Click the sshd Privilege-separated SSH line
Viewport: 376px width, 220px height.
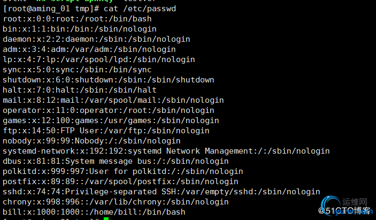click(x=162, y=192)
